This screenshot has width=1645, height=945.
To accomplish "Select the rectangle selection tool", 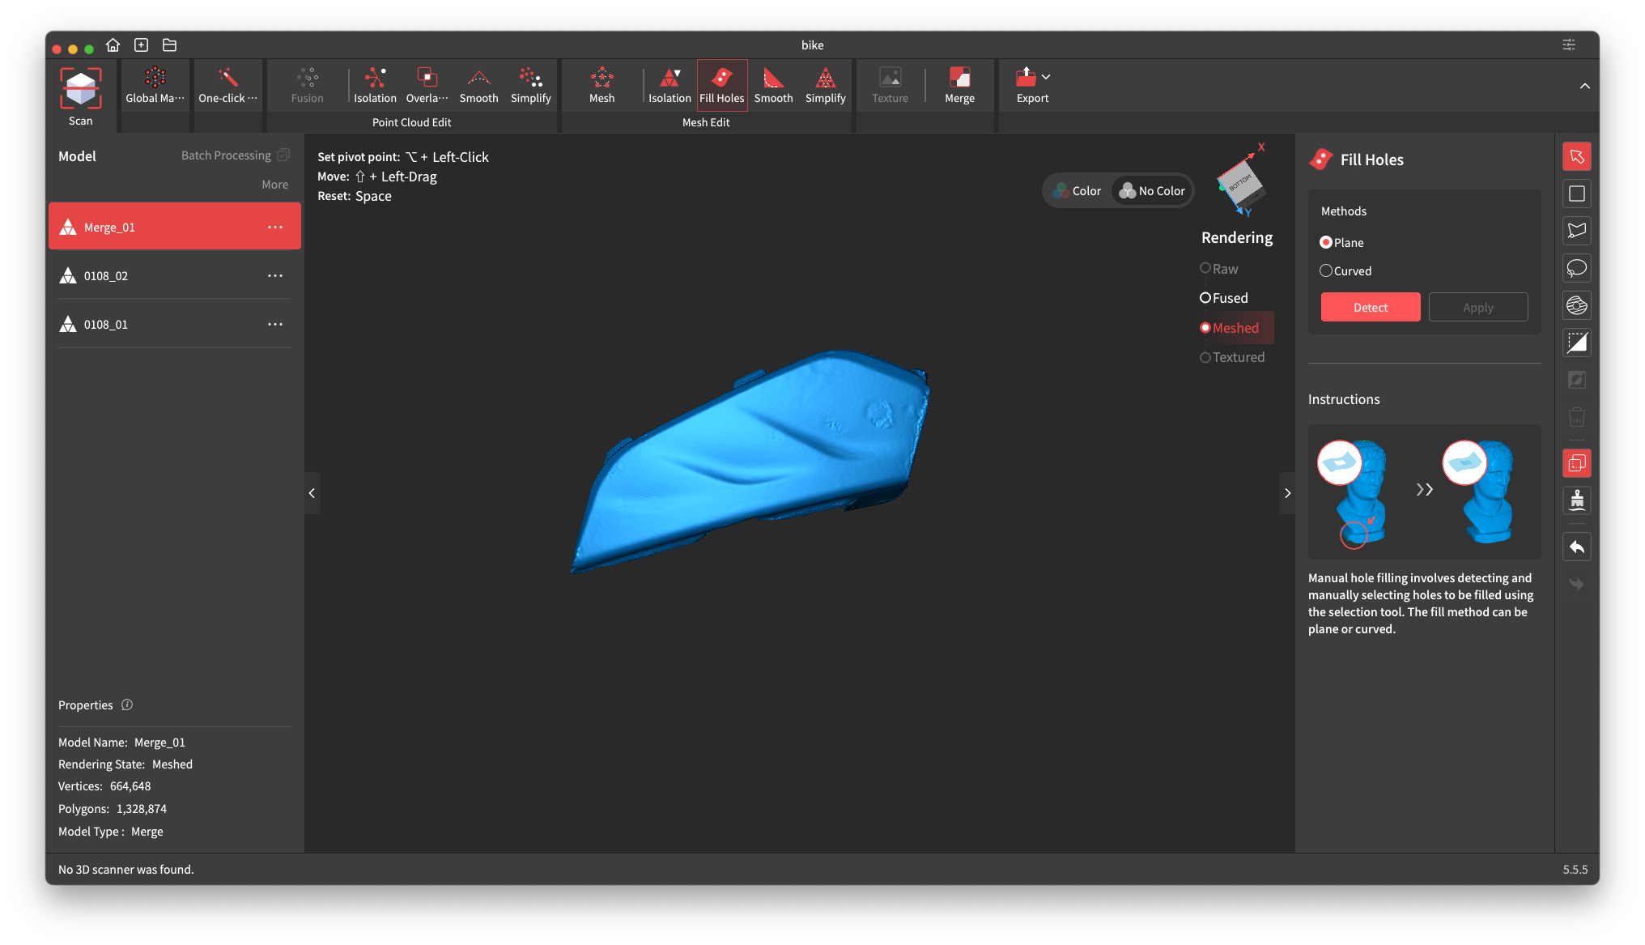I will pyautogui.click(x=1576, y=194).
